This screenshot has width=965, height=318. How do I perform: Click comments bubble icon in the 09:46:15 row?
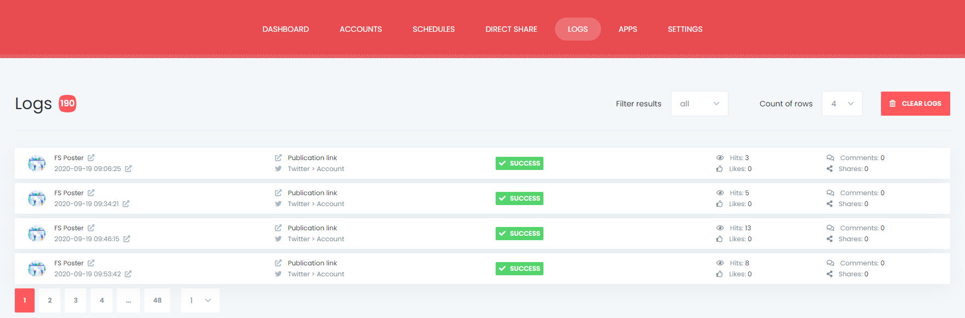[831, 228]
